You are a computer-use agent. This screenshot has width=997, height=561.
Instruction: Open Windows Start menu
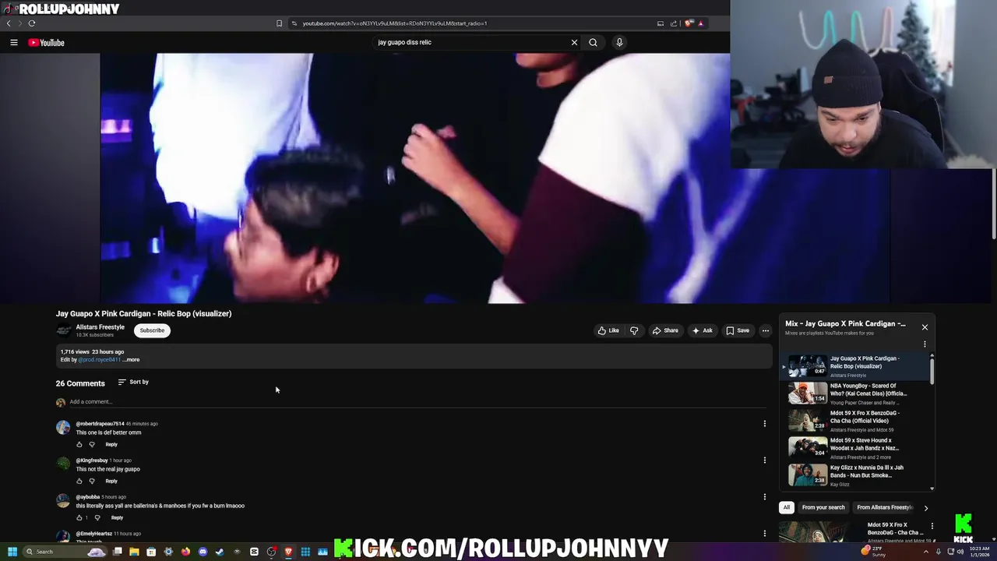[12, 552]
